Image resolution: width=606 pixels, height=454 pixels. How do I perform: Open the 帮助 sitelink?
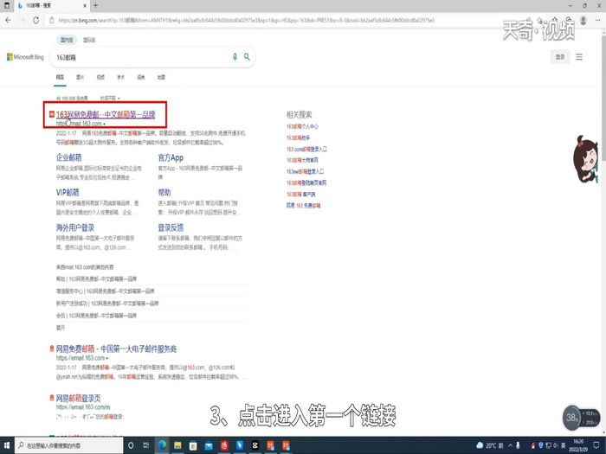tap(164, 192)
